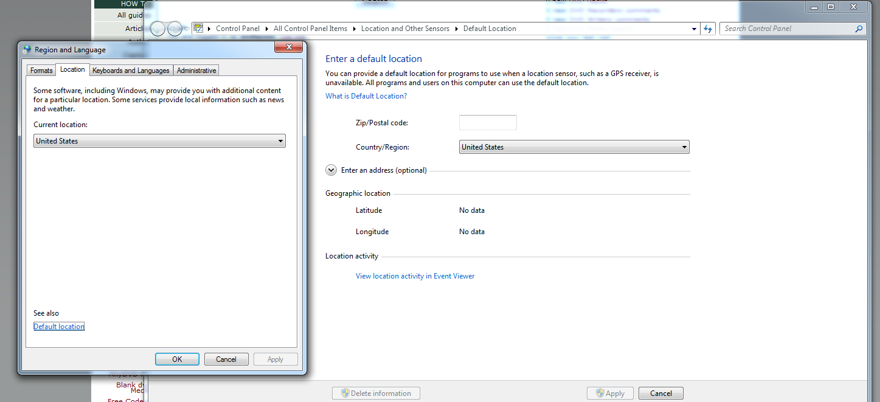Image resolution: width=880 pixels, height=402 pixels.
Task: Open the Country/Region dropdown
Action: pos(574,147)
